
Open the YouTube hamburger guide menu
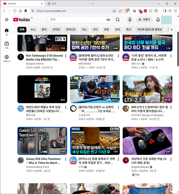coord(7,20)
